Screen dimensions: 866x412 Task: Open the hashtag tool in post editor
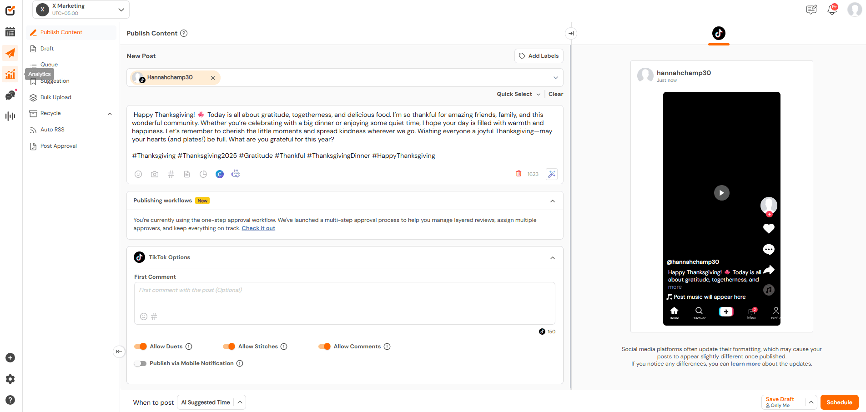pos(171,174)
